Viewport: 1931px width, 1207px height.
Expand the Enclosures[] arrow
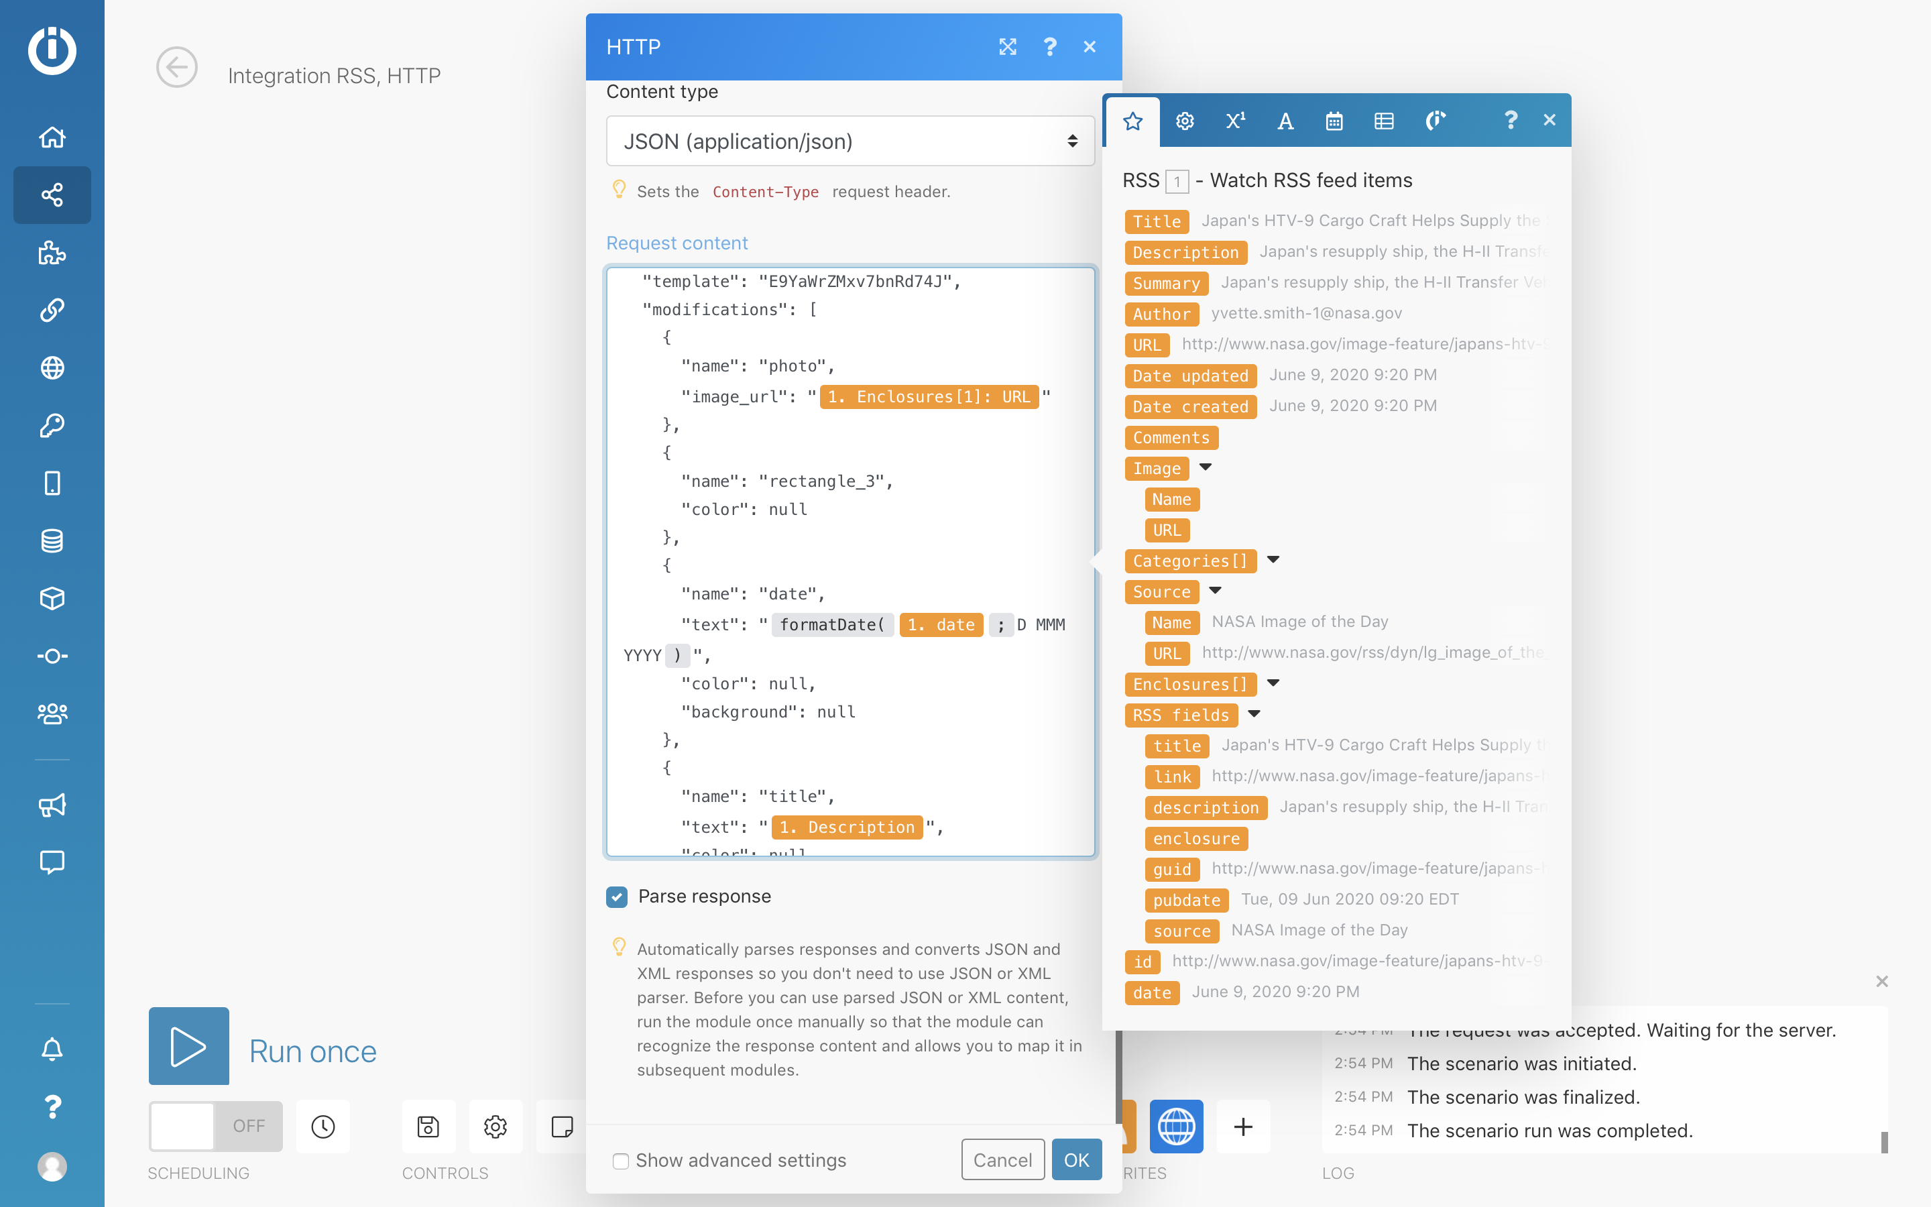[x=1273, y=683]
